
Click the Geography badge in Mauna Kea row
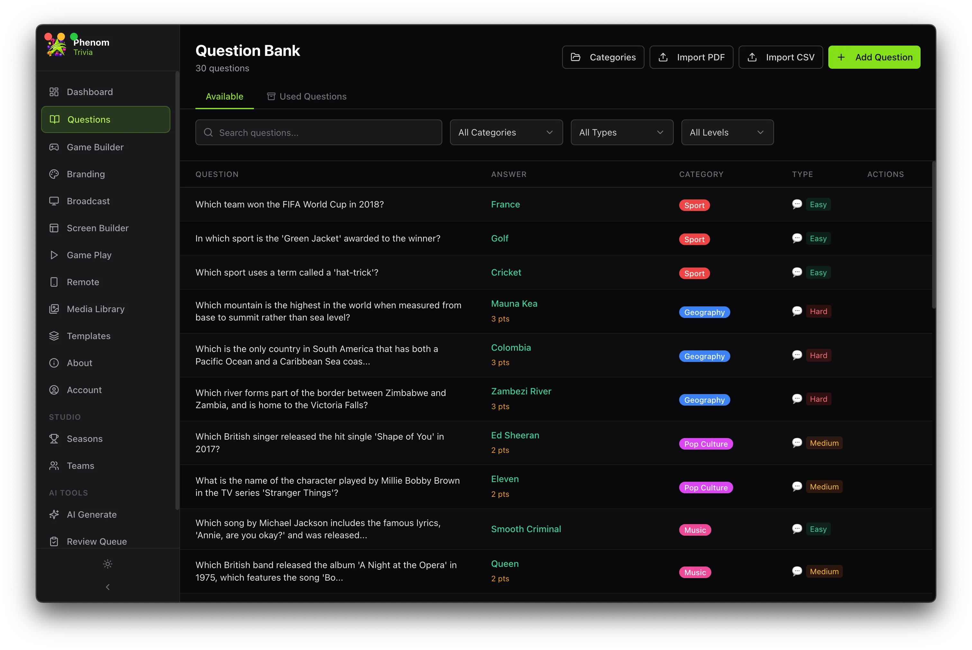(705, 312)
